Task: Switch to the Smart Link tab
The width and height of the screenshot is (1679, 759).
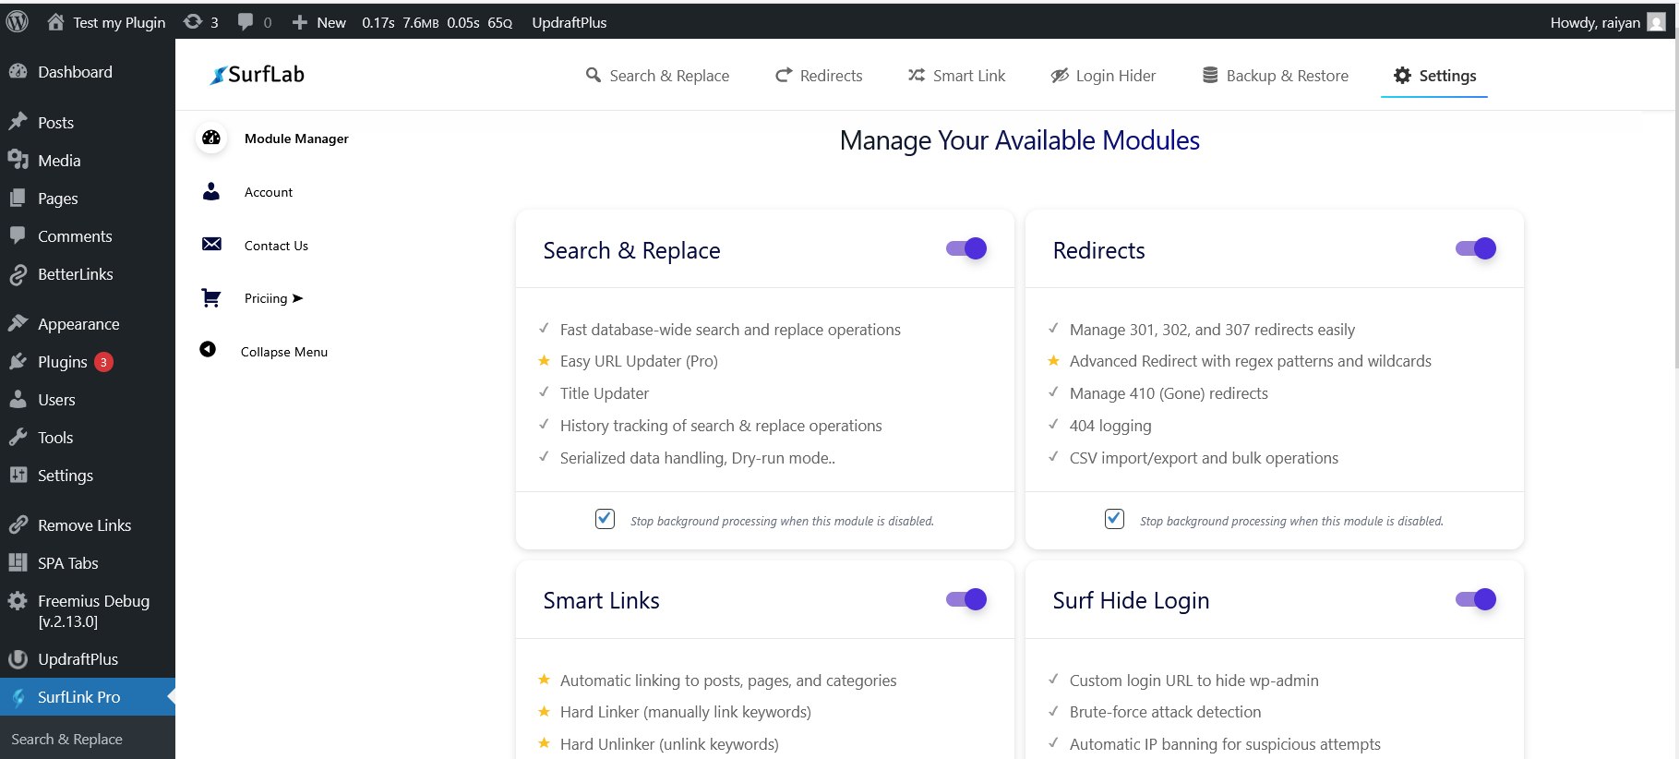Action: [957, 76]
